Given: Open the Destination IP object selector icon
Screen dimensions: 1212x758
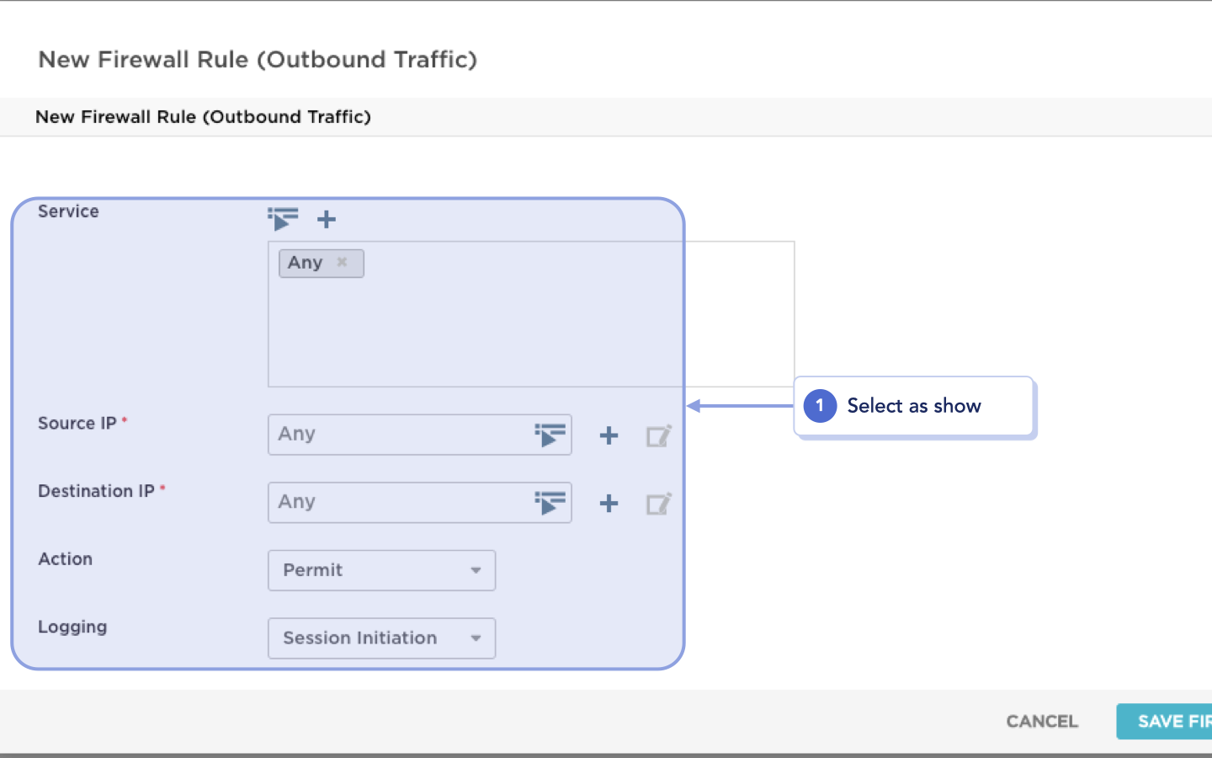Looking at the screenshot, I should click(x=551, y=502).
